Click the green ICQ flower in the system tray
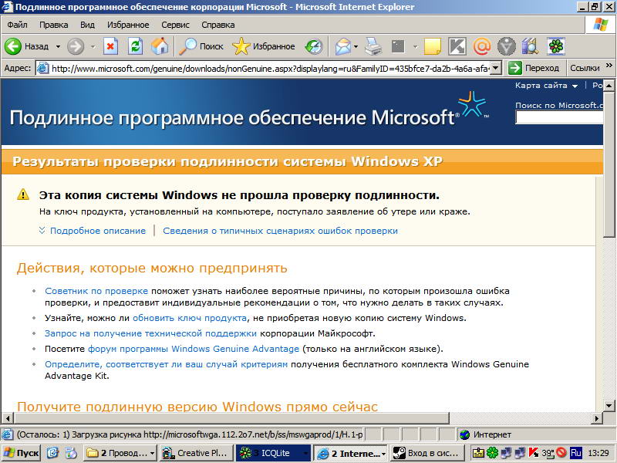 492,453
